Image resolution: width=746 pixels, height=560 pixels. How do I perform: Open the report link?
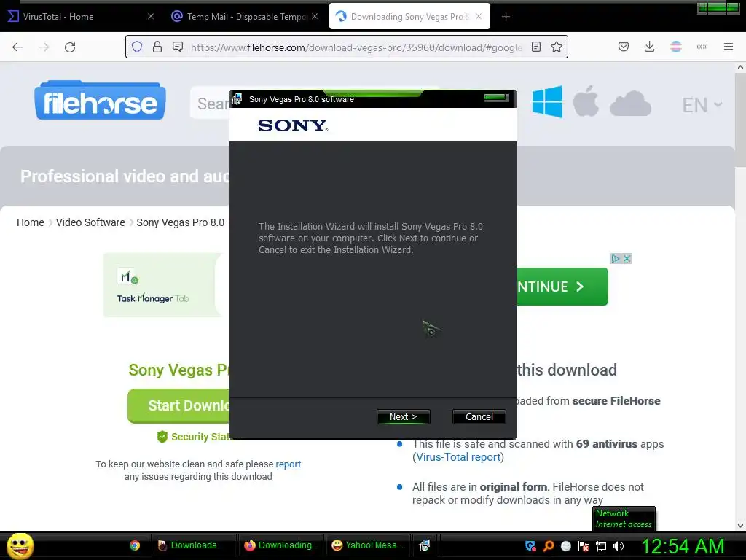[288, 464]
